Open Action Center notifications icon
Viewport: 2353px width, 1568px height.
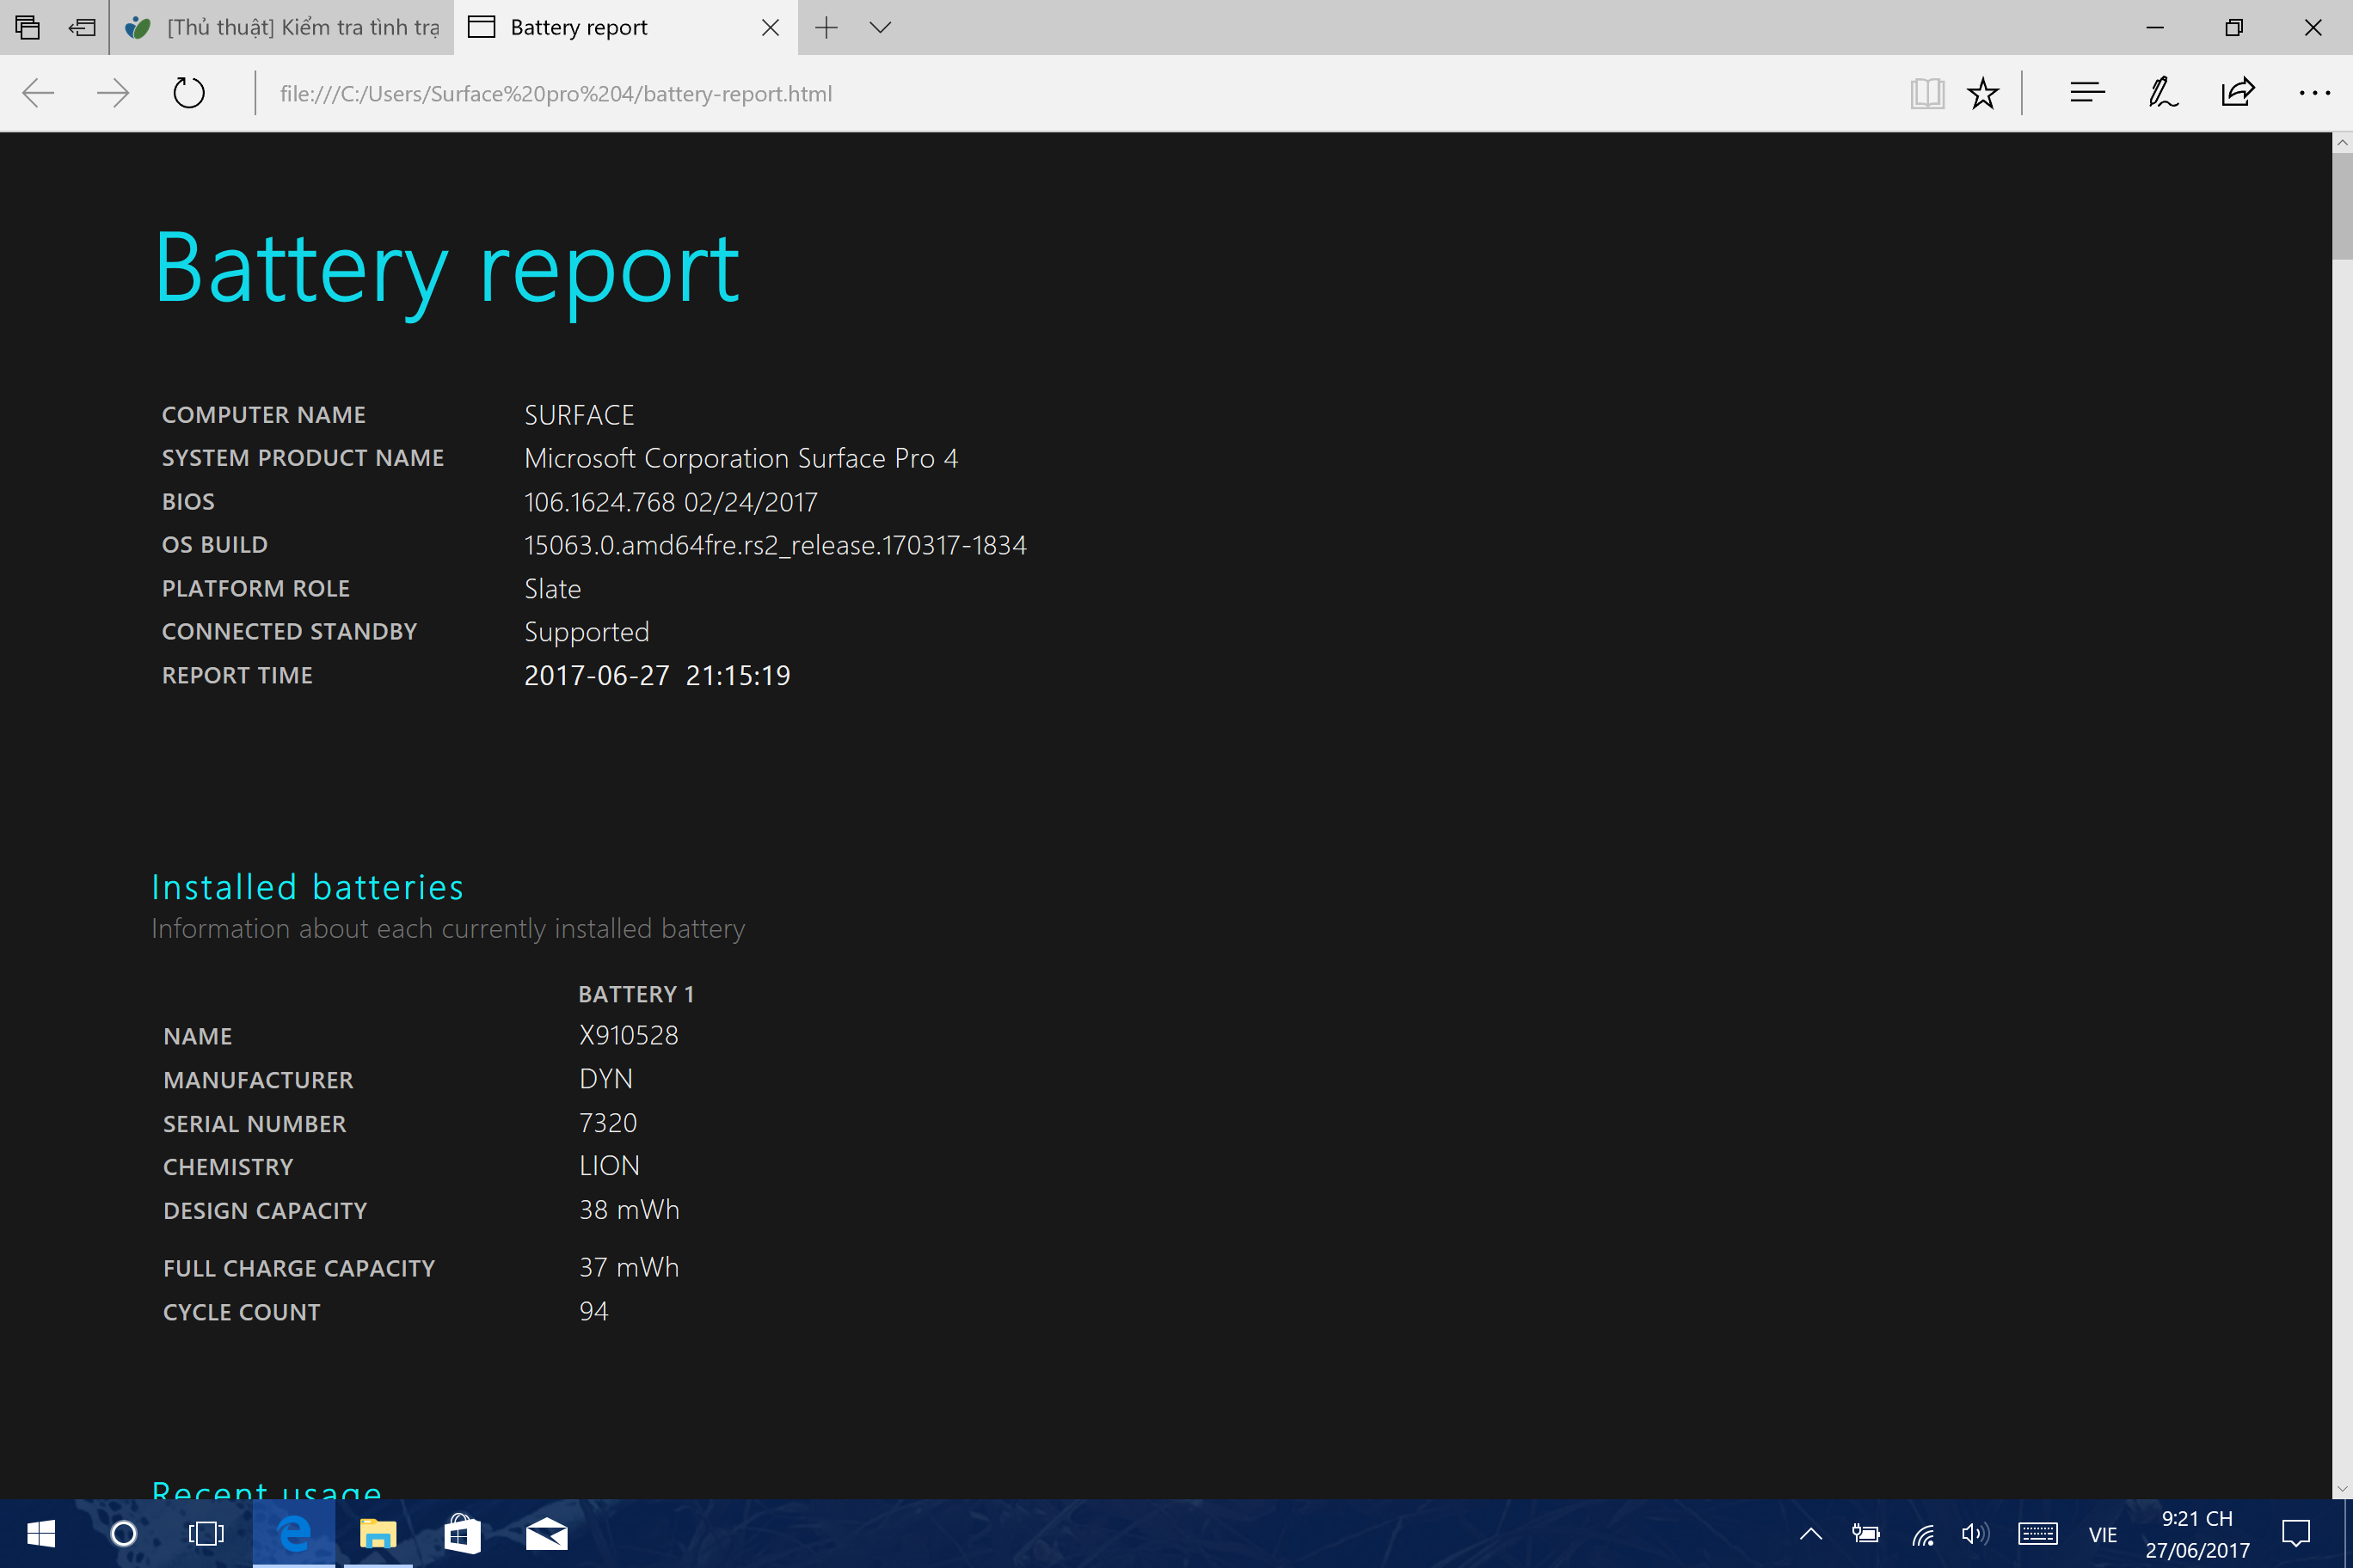click(x=2296, y=1533)
